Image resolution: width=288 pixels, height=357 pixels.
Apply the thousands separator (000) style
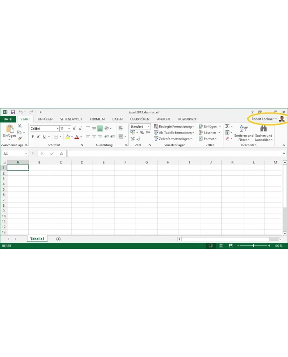pos(148,132)
